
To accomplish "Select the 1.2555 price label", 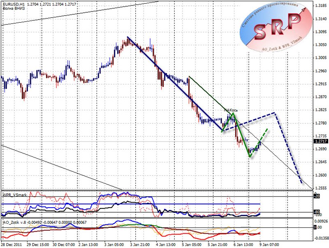I will [x=321, y=188].
